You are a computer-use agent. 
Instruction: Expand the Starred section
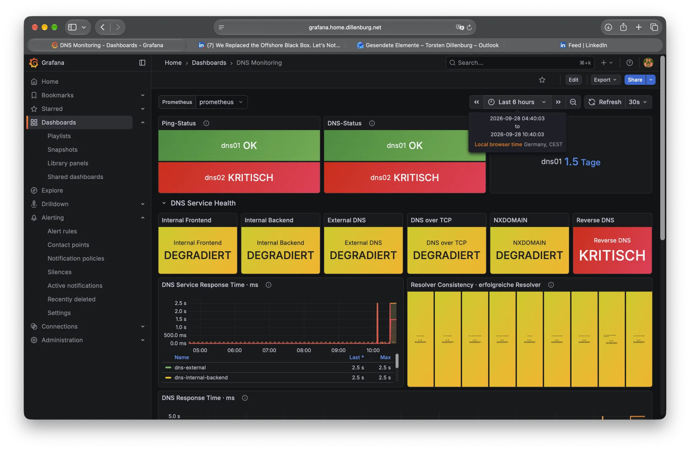[143, 109]
